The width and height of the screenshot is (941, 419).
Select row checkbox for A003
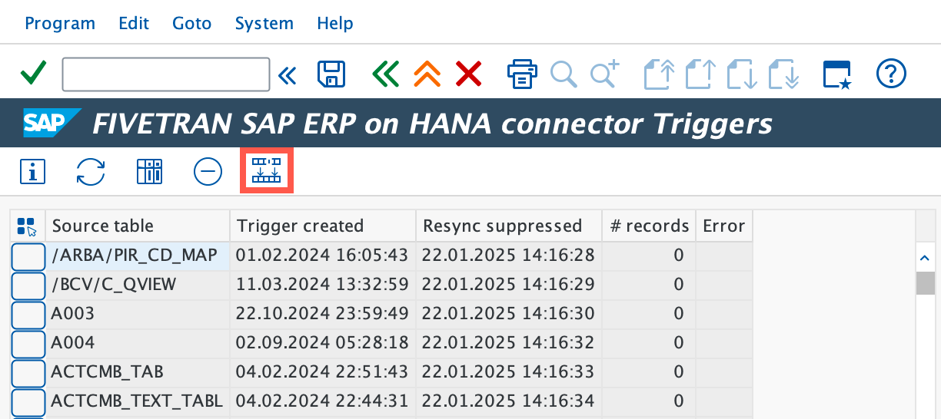(28, 315)
